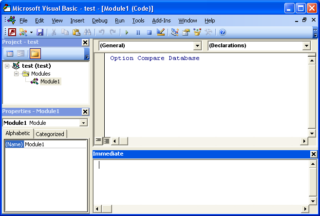
Task: Click the Visual Basic Help question icon
Action: click(223, 32)
